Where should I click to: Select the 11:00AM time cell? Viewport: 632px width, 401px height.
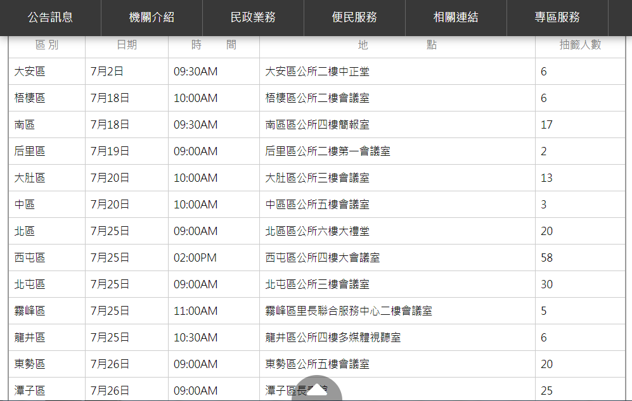214,310
